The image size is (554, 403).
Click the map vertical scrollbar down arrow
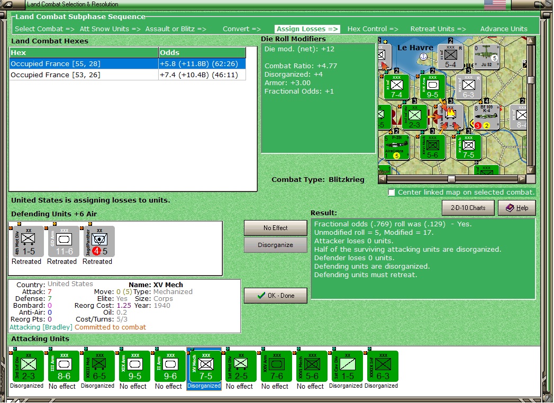click(531, 170)
